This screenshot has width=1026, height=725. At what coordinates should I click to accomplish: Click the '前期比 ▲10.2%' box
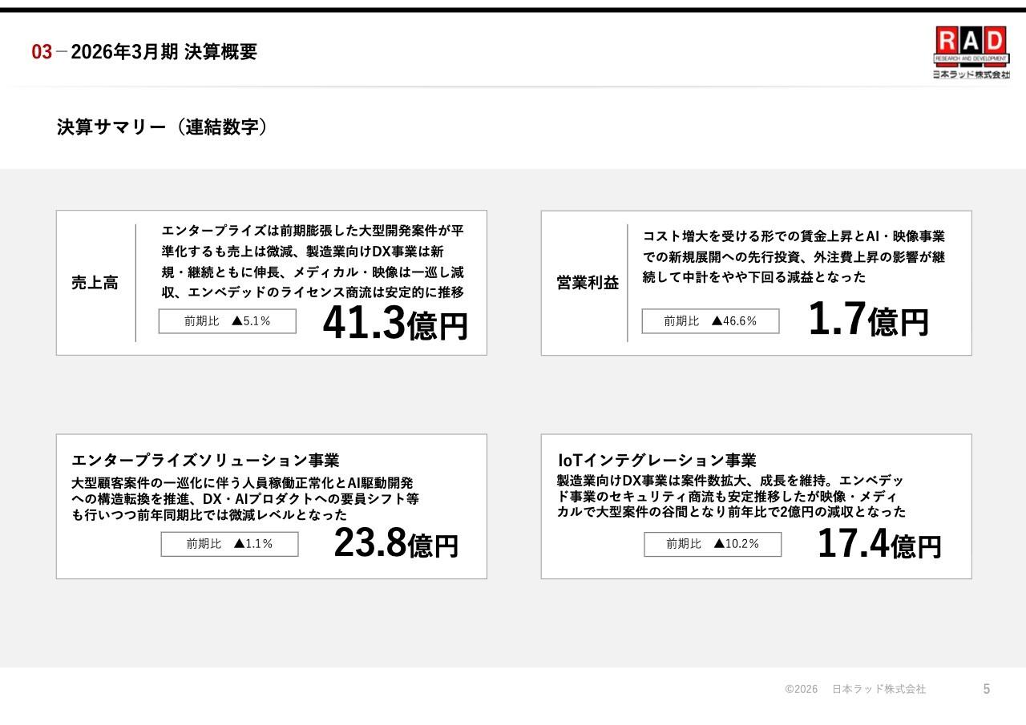coord(713,544)
